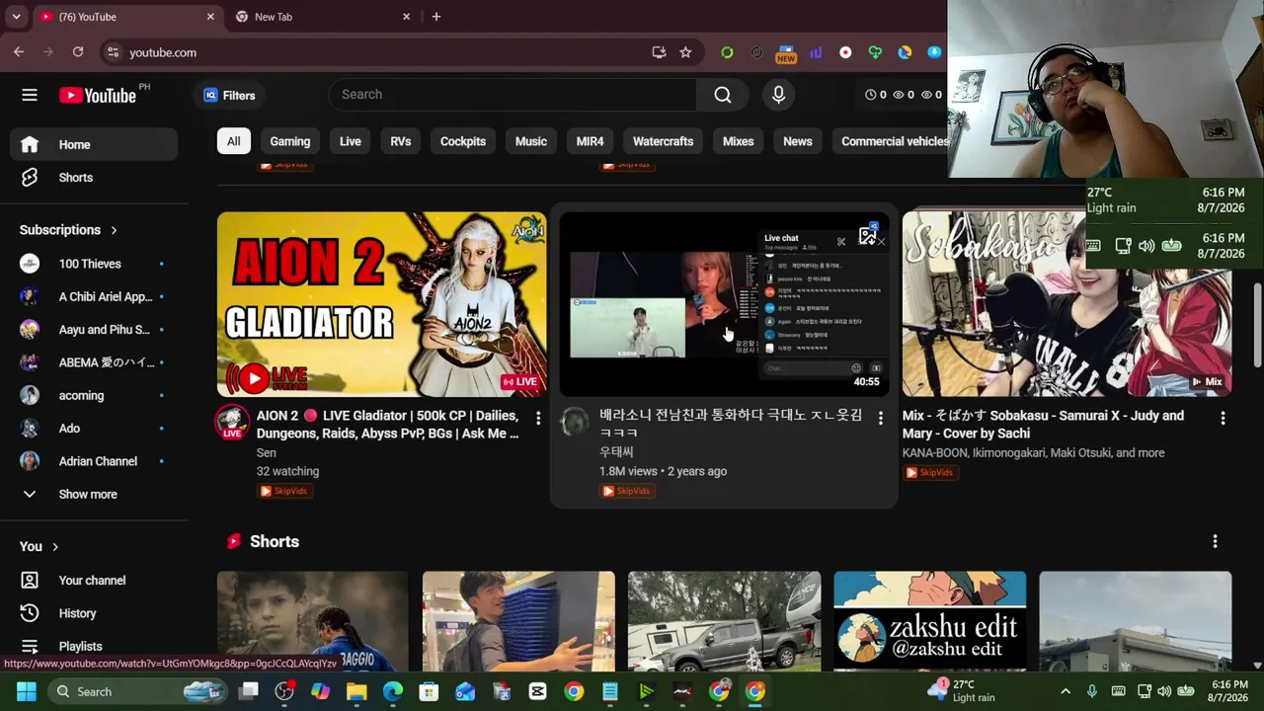
Task: Select the All filter chip
Action: [233, 141]
